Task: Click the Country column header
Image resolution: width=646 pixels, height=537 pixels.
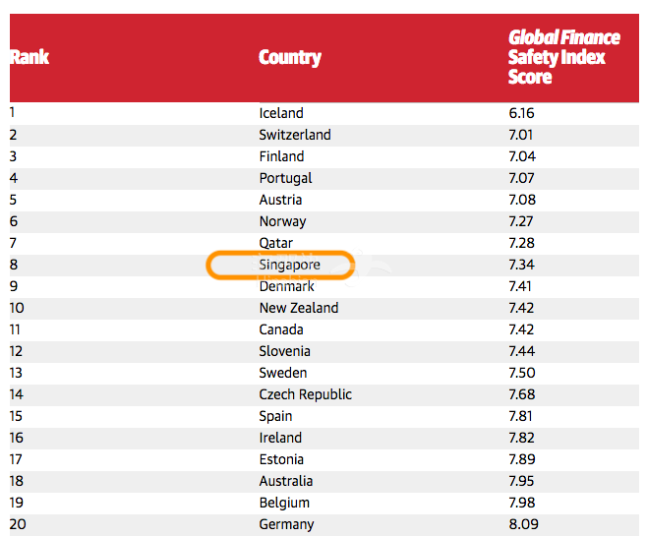Action: tap(290, 57)
